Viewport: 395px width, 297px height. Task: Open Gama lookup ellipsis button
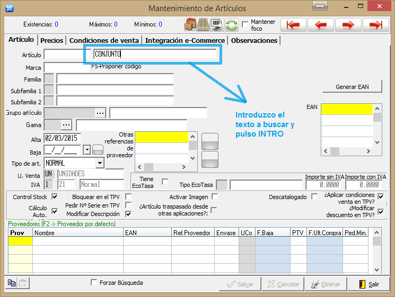pos(66,125)
